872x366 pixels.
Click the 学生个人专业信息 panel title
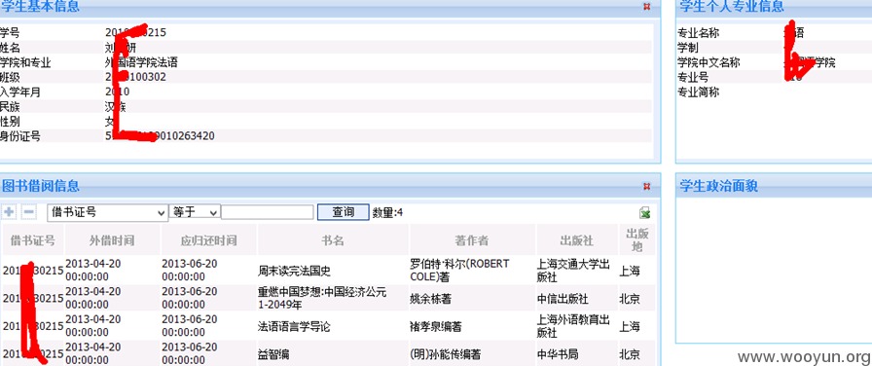(731, 6)
